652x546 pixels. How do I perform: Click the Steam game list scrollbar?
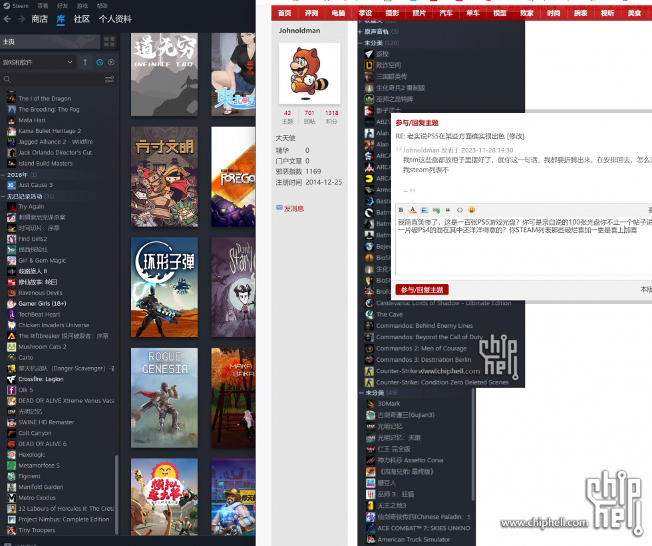point(116,495)
